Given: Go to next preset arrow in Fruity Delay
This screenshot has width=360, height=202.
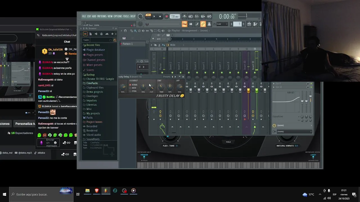Looking at the screenshot, I should pyautogui.click(x=175, y=77).
